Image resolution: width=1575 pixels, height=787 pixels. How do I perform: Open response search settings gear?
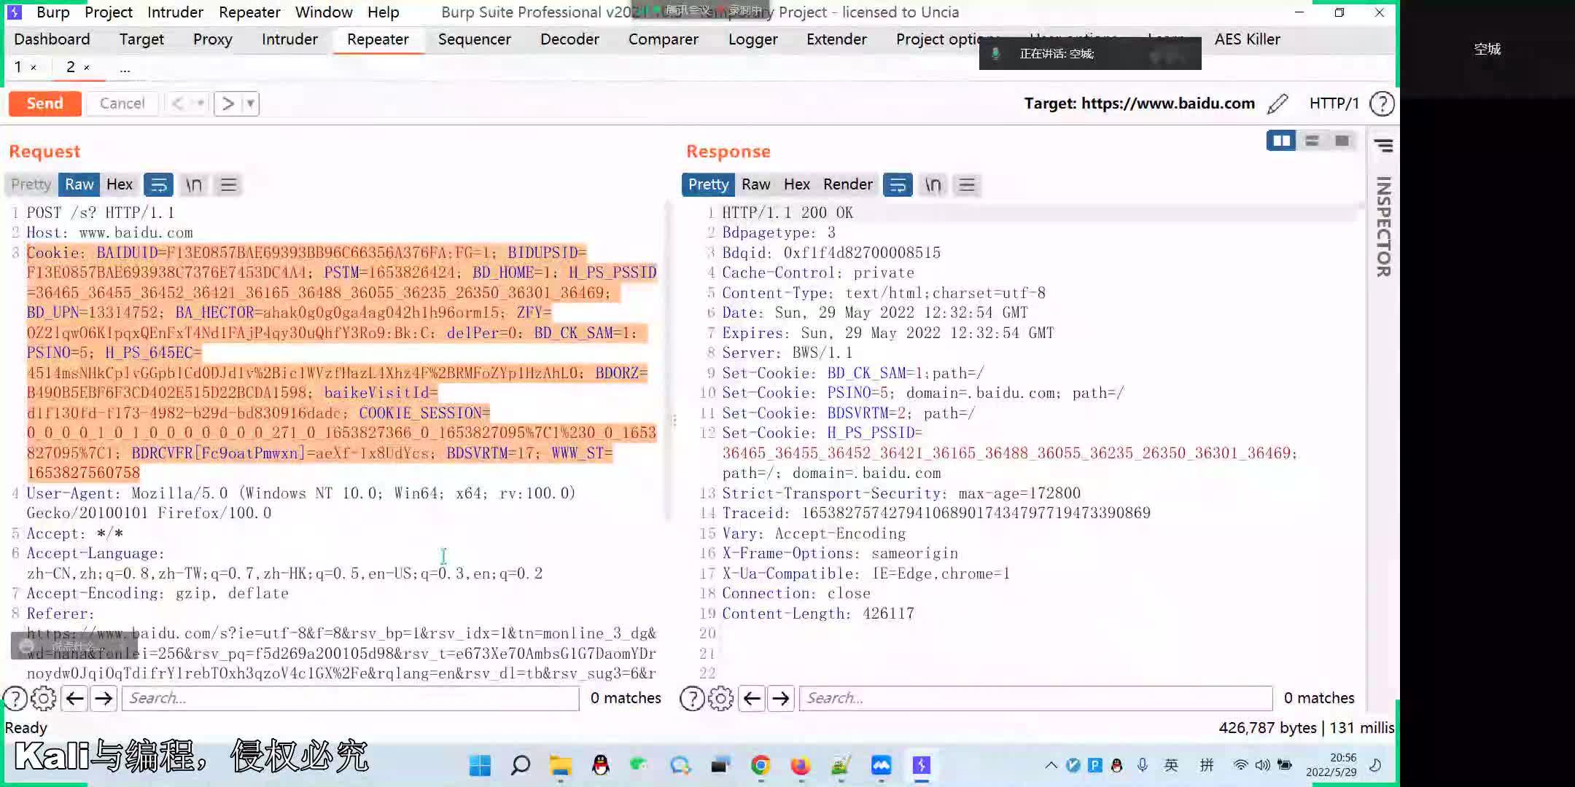[721, 698]
